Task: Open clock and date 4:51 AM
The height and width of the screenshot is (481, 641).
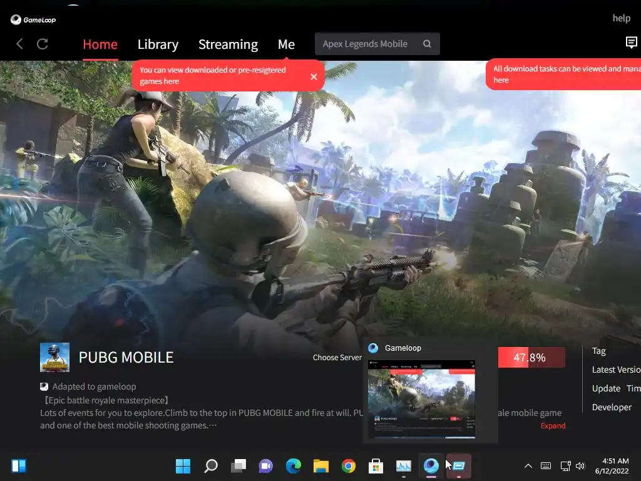Action: tap(612, 466)
